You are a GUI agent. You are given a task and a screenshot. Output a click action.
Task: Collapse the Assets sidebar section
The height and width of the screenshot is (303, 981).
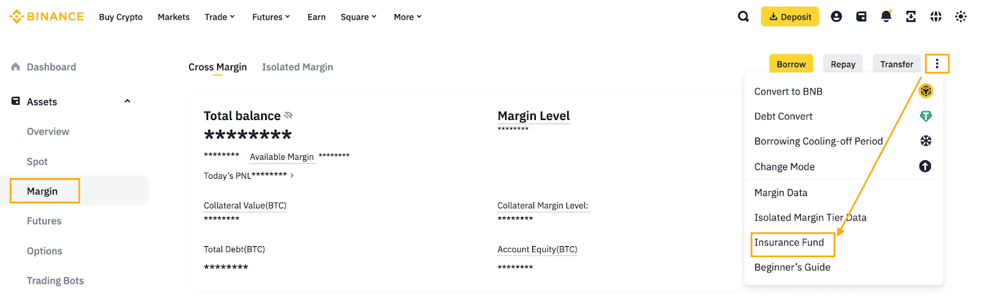coord(128,101)
